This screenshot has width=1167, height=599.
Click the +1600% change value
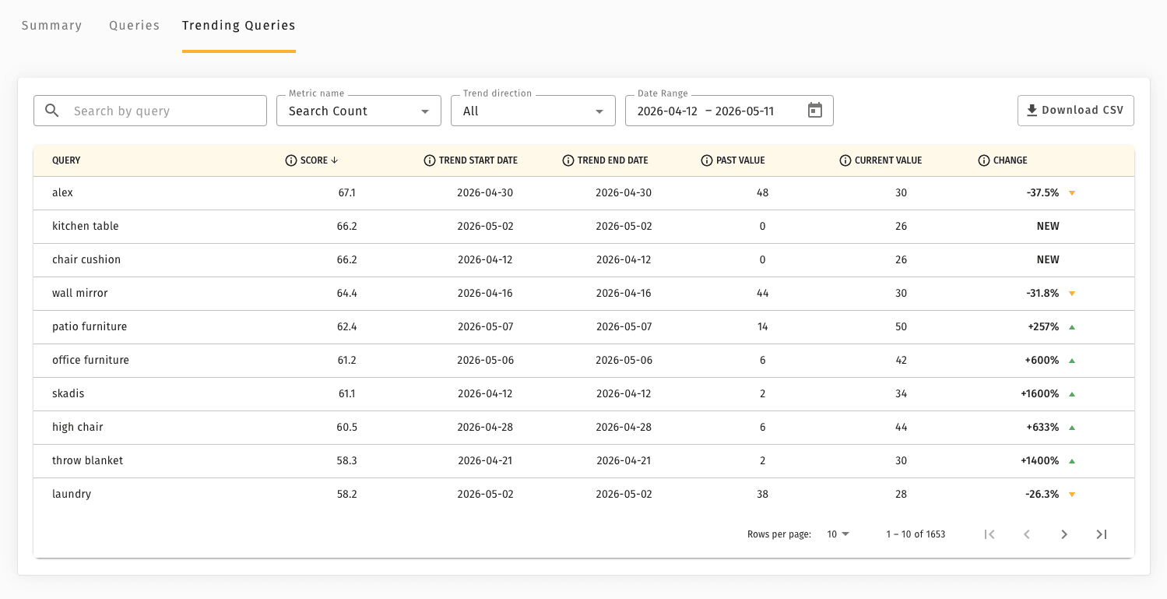(x=1040, y=393)
